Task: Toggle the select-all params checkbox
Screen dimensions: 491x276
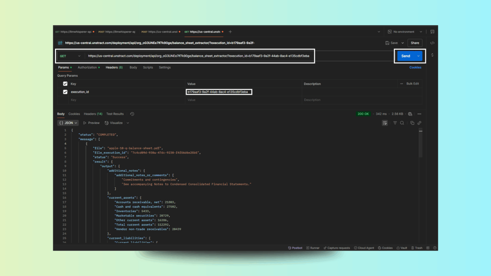Action: pos(65,84)
